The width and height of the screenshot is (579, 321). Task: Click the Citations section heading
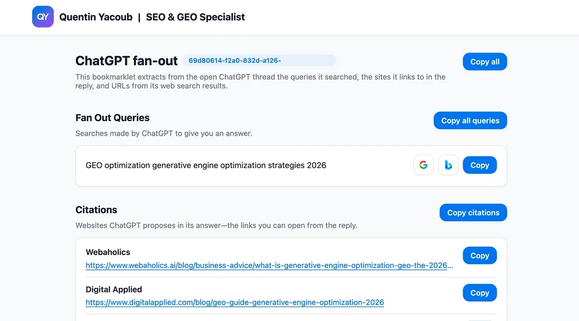pos(96,209)
